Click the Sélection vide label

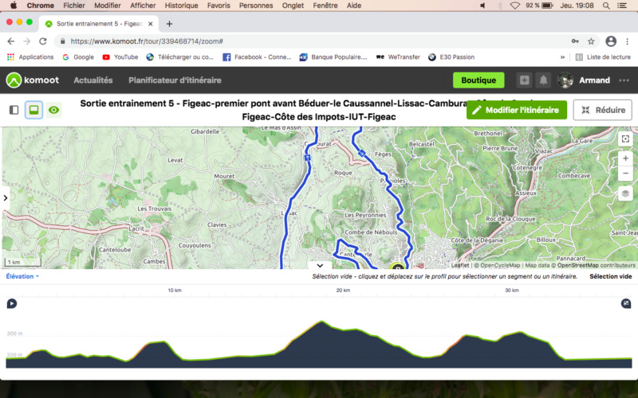(610, 276)
